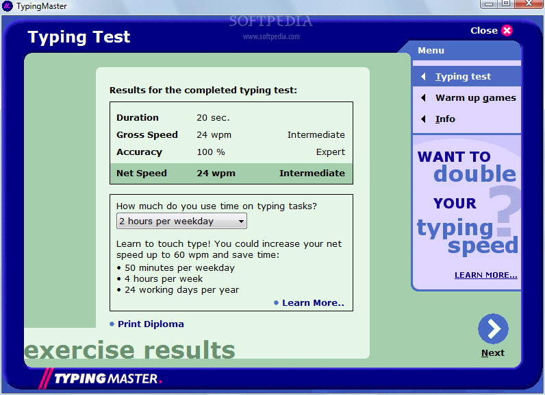
Task: Click the bullet icon before Learn More..
Action: click(x=277, y=303)
